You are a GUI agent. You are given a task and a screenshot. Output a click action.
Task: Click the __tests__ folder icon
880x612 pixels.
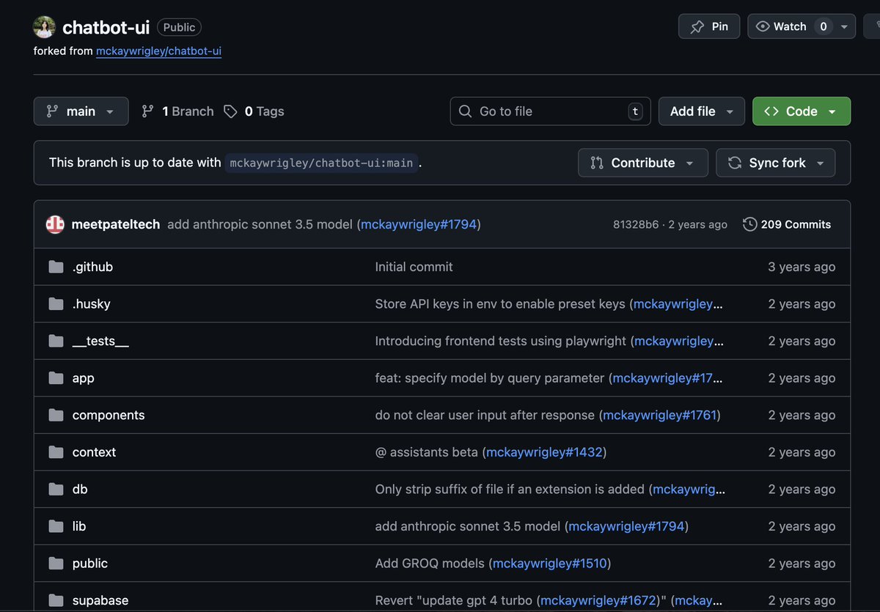pos(56,341)
